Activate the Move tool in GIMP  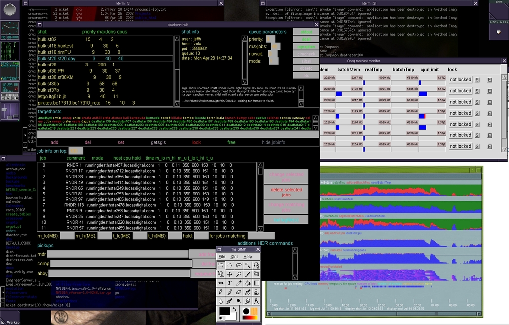pyautogui.click(x=230, y=274)
